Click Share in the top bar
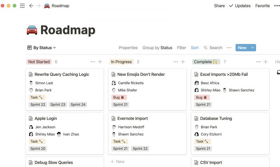Screen dimensions: 280x167 click(x=219, y=6)
